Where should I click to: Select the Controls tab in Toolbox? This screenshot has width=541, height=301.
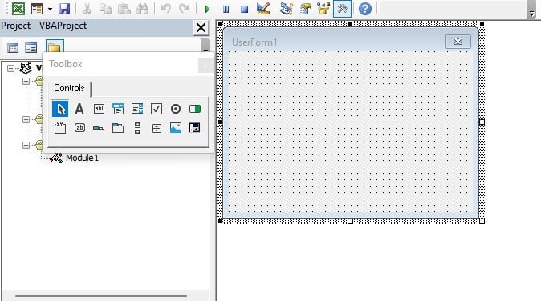coord(69,88)
